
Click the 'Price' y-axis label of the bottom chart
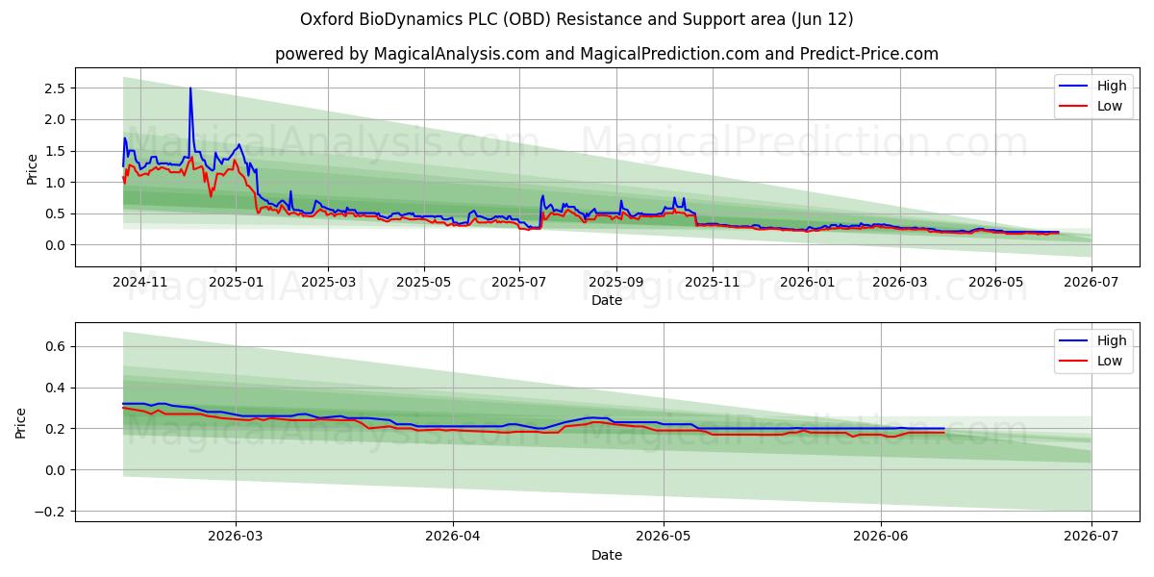tap(21, 423)
